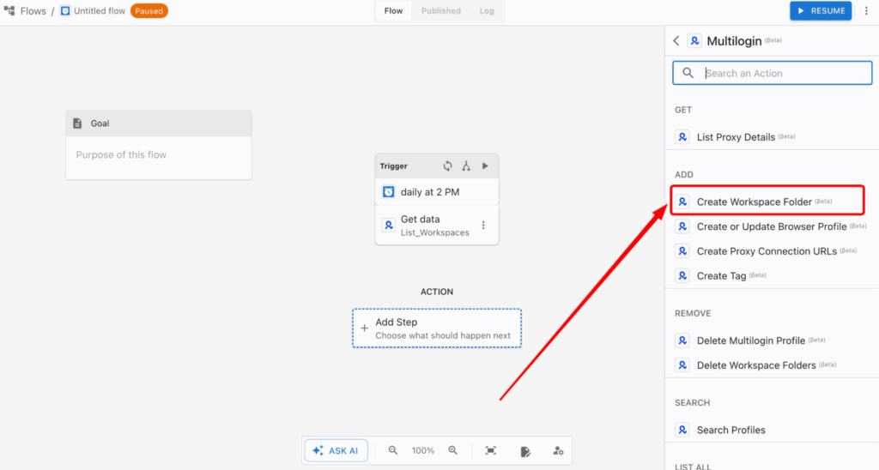Screen dimensions: 879x470
Task: Edit the Purpose of this flow field
Action: tap(159, 158)
